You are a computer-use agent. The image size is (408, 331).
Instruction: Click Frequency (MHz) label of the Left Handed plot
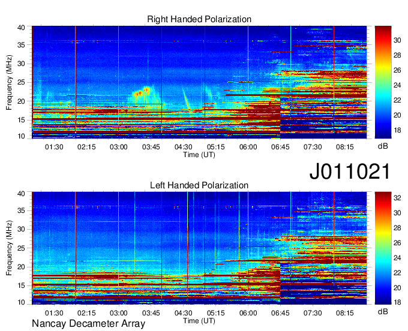point(9,248)
